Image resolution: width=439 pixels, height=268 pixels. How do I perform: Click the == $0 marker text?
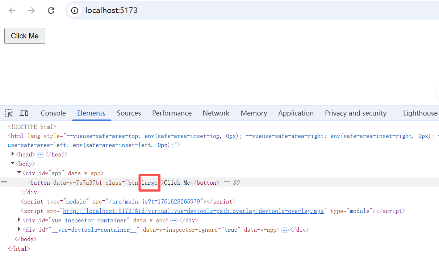(x=231, y=183)
